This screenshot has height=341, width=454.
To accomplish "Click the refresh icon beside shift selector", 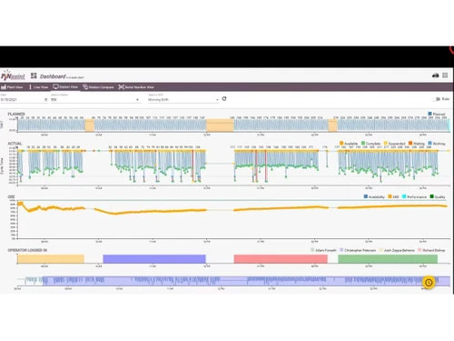I will click(x=224, y=99).
